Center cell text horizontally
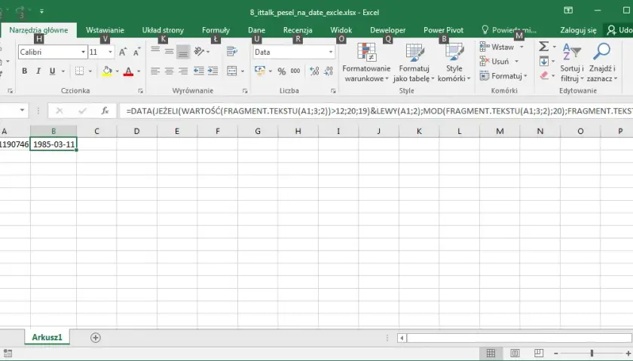 coord(169,71)
